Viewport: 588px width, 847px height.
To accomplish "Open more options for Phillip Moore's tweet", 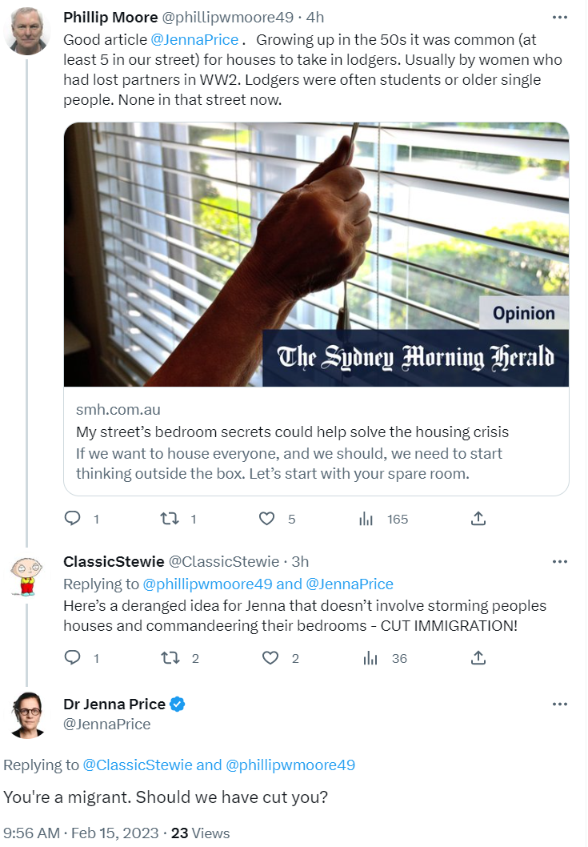I will pyautogui.click(x=560, y=18).
